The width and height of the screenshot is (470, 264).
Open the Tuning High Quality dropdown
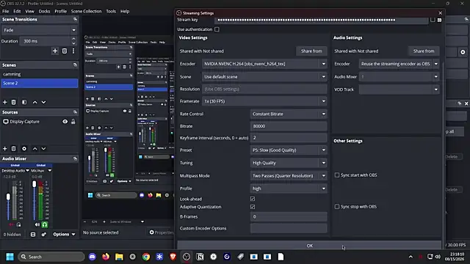(289, 163)
